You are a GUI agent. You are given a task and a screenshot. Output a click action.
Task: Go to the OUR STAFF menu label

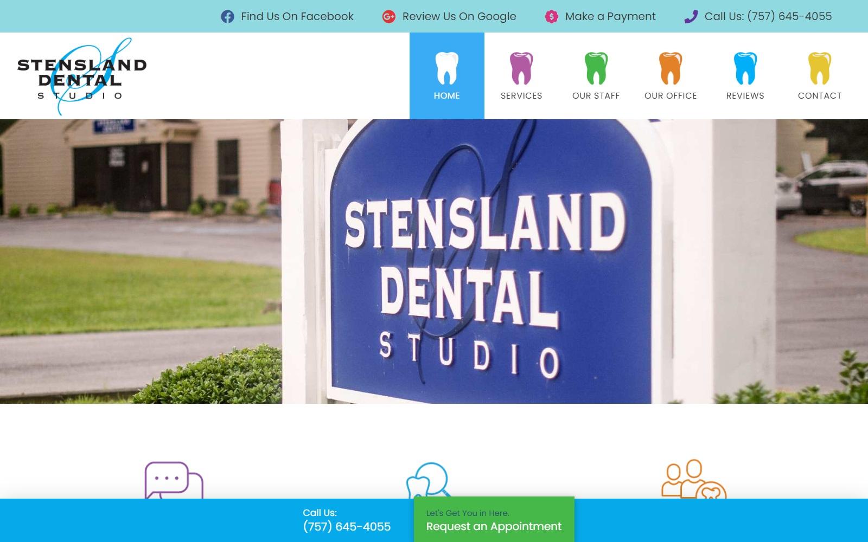[596, 96]
